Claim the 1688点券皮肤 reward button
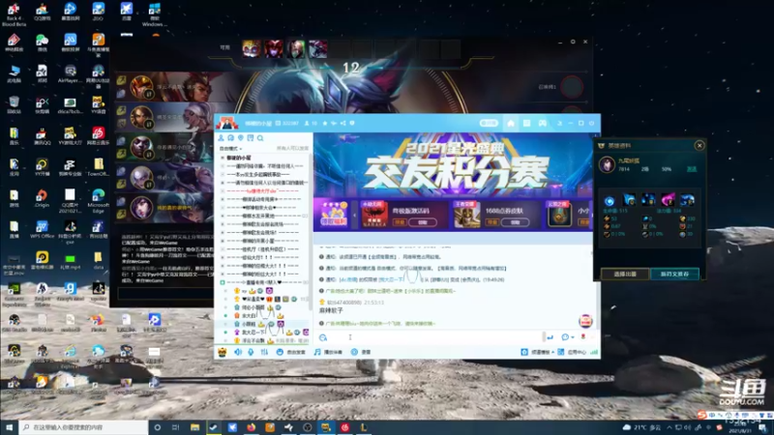 pos(516,222)
